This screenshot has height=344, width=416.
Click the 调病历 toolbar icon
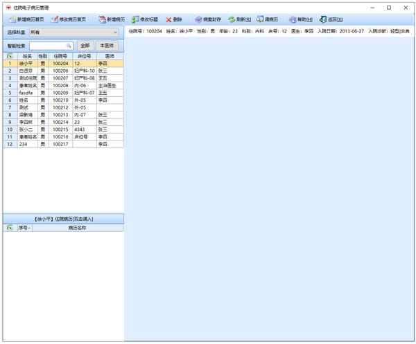(260, 19)
